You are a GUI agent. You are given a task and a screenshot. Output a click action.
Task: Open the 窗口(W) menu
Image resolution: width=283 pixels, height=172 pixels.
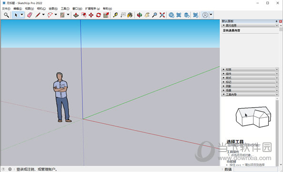coord(77,9)
